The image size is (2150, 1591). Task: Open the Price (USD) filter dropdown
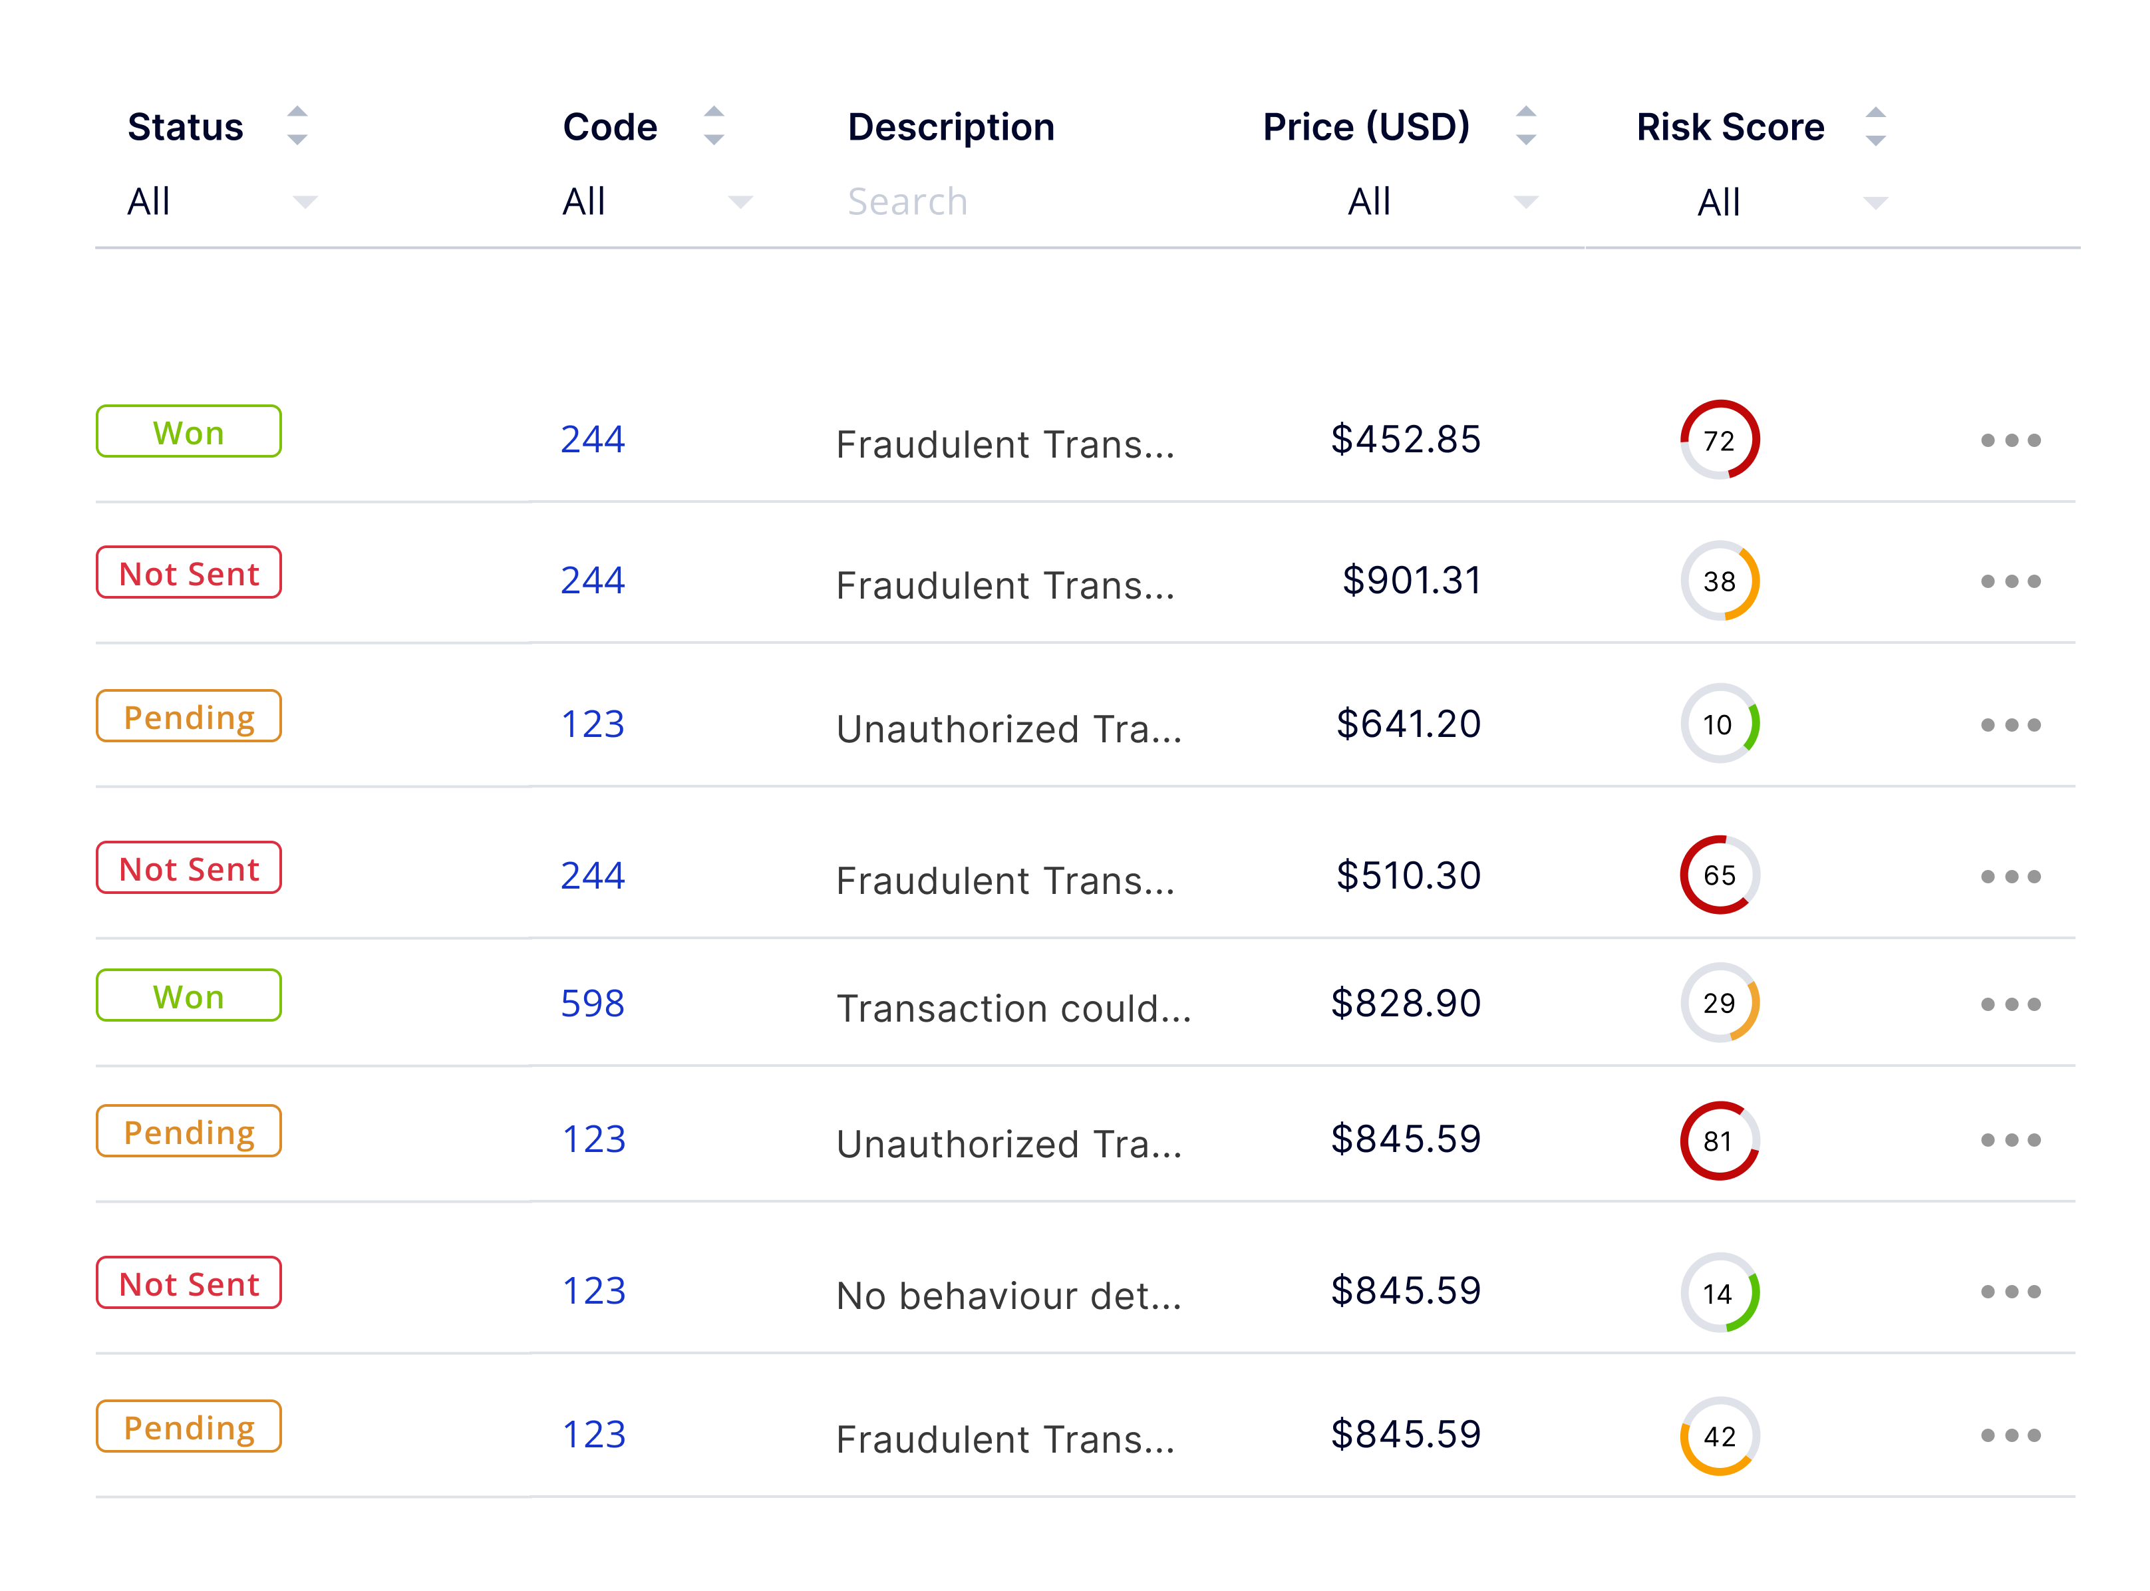1442,202
